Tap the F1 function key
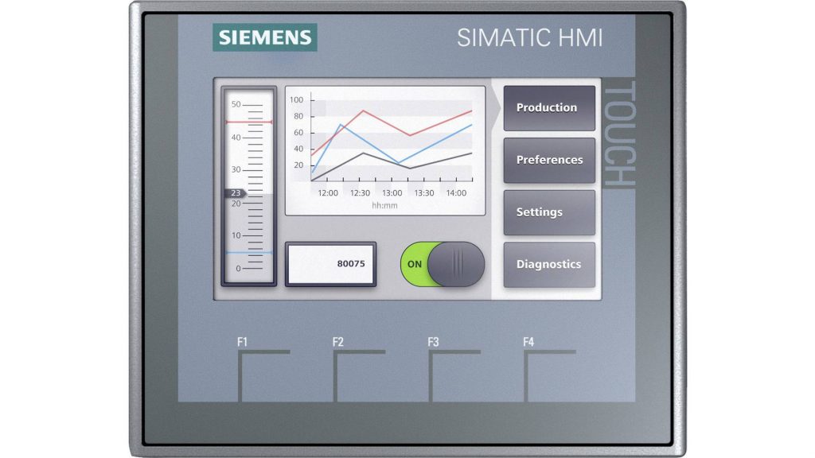This screenshot has height=458, width=815. pyautogui.click(x=264, y=375)
